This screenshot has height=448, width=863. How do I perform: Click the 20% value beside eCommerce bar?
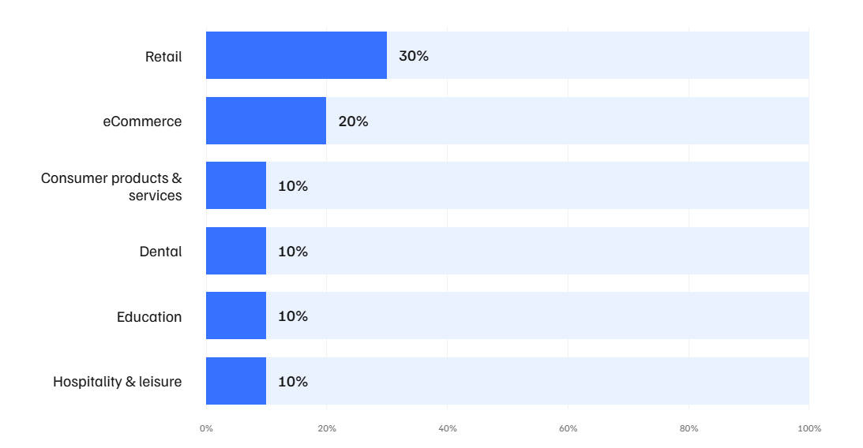[353, 121]
